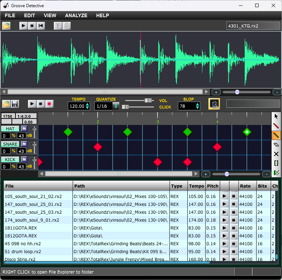Open the ANALYZE menu
282x280 pixels.
click(x=76, y=15)
